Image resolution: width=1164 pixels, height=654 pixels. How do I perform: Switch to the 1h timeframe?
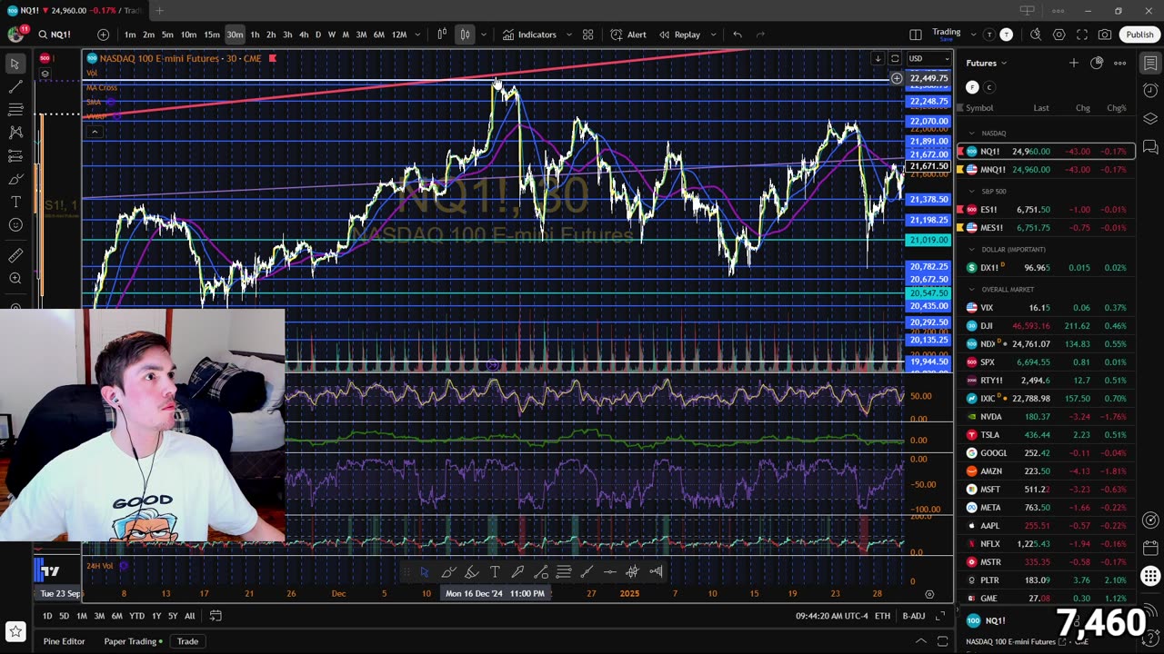[255, 35]
